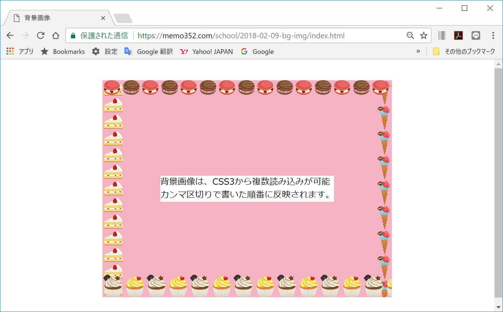The width and height of the screenshot is (503, 312).
Task: Open a new tab
Action: [123, 18]
